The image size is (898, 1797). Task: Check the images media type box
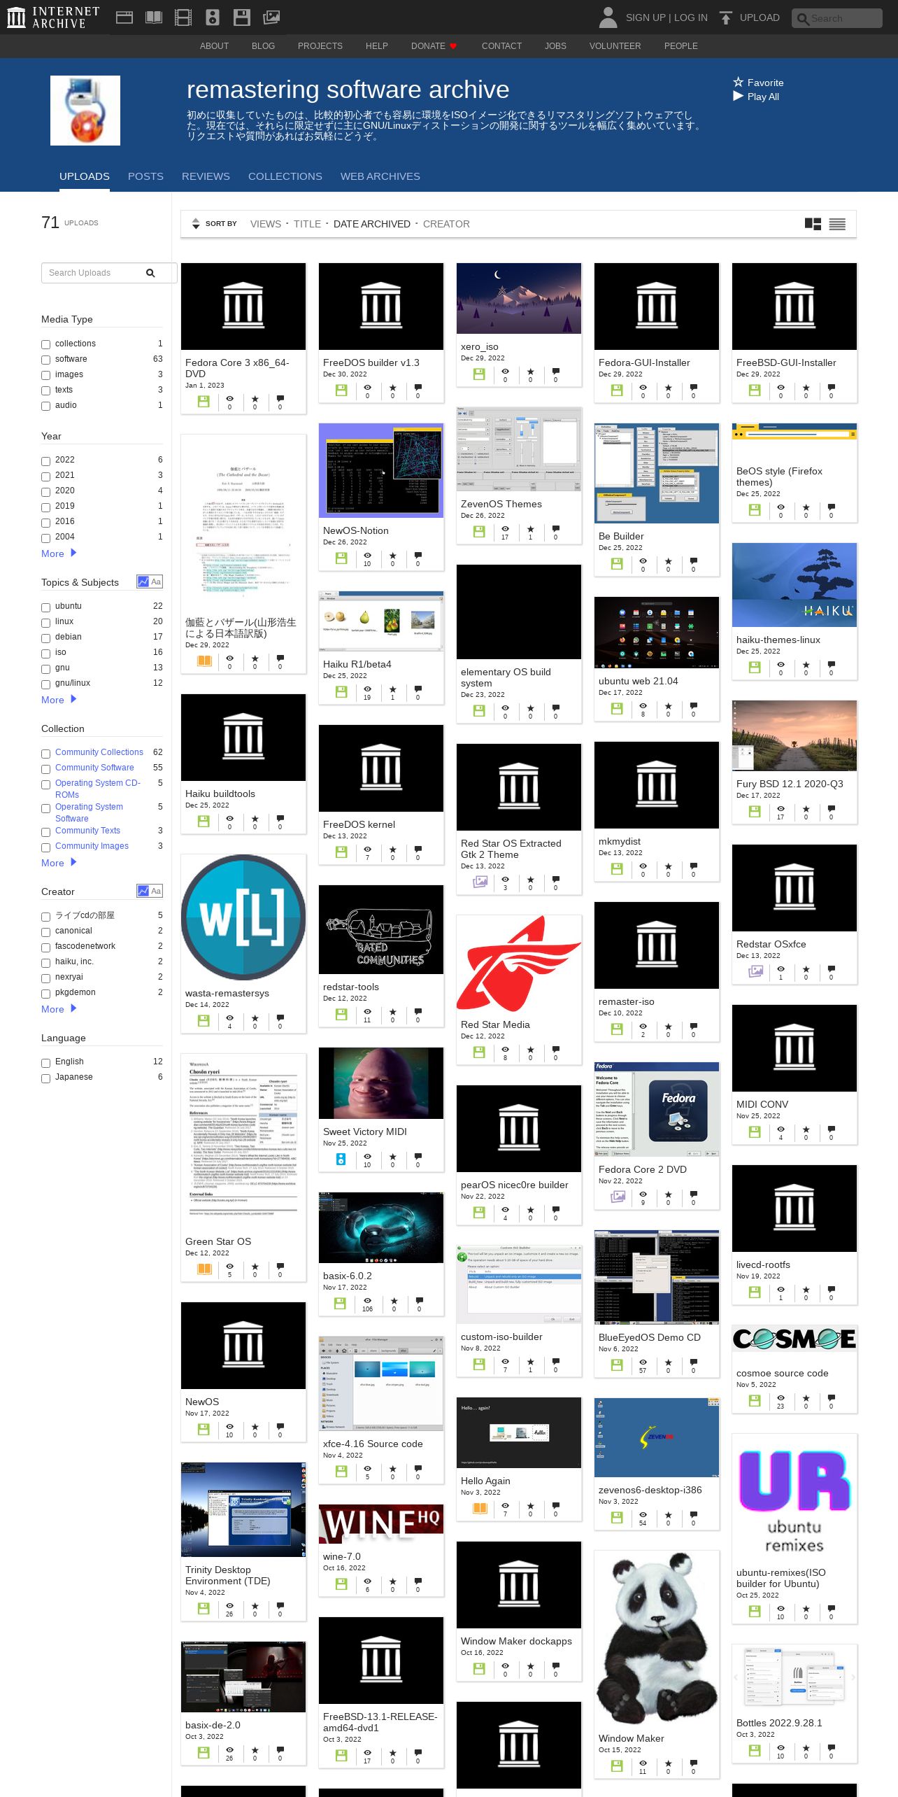tap(45, 375)
